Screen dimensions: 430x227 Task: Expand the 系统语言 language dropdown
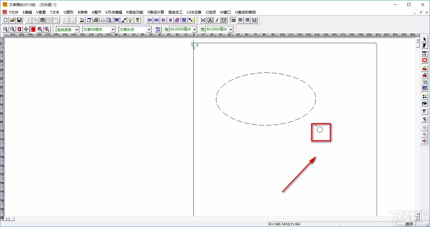(77, 29)
